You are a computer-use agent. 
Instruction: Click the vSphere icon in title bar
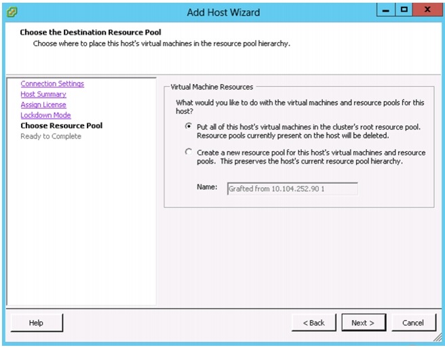(12, 12)
